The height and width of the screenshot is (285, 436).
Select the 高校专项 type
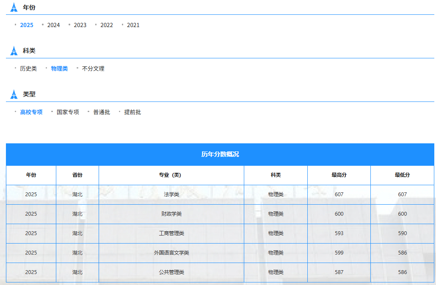(x=31, y=112)
